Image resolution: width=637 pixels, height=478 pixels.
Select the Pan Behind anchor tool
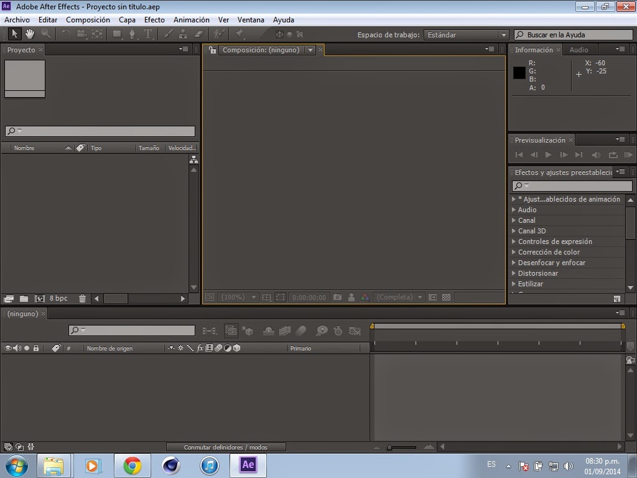pyautogui.click(x=97, y=34)
